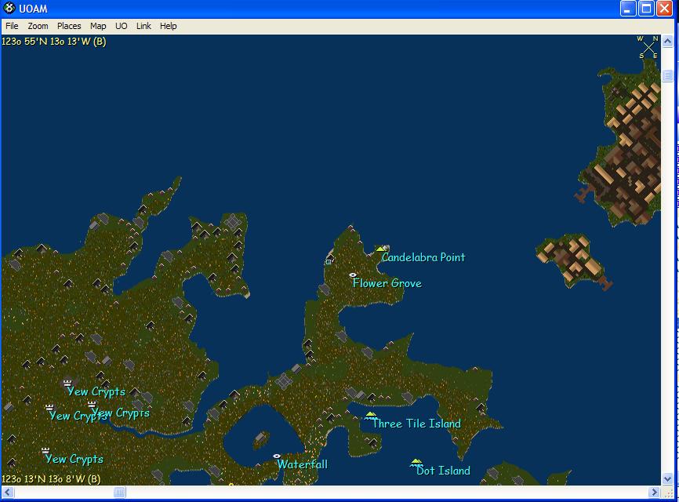The height and width of the screenshot is (502, 679).
Task: Expand the UO menu
Action: [x=121, y=26]
